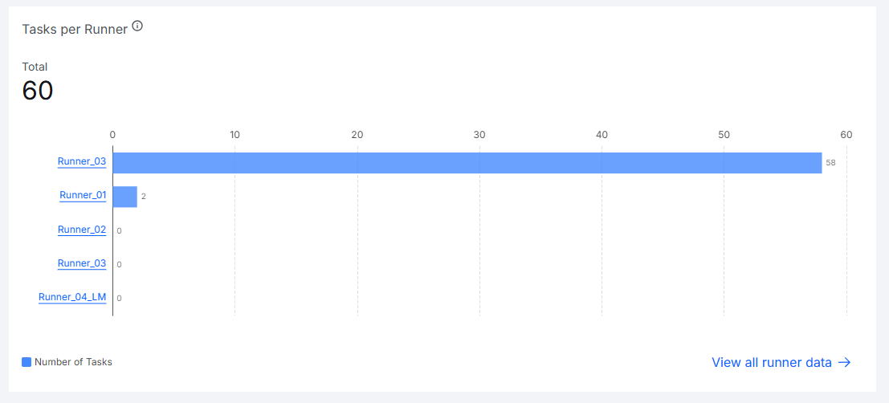889x403 pixels.
Task: Open the View all runner data link
Action: click(781, 363)
